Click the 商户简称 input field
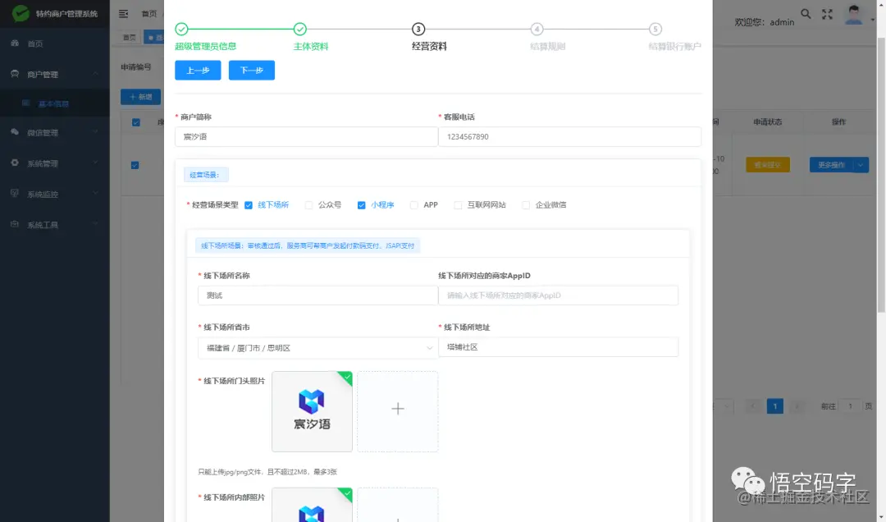 306,136
